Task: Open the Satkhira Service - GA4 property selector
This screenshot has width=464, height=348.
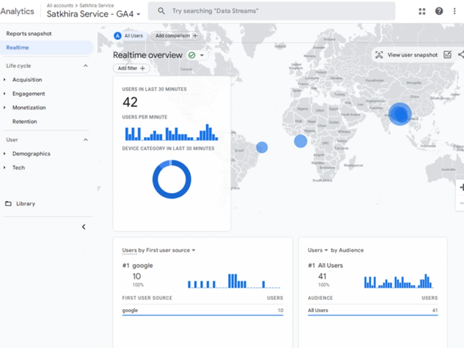Action: [93, 14]
